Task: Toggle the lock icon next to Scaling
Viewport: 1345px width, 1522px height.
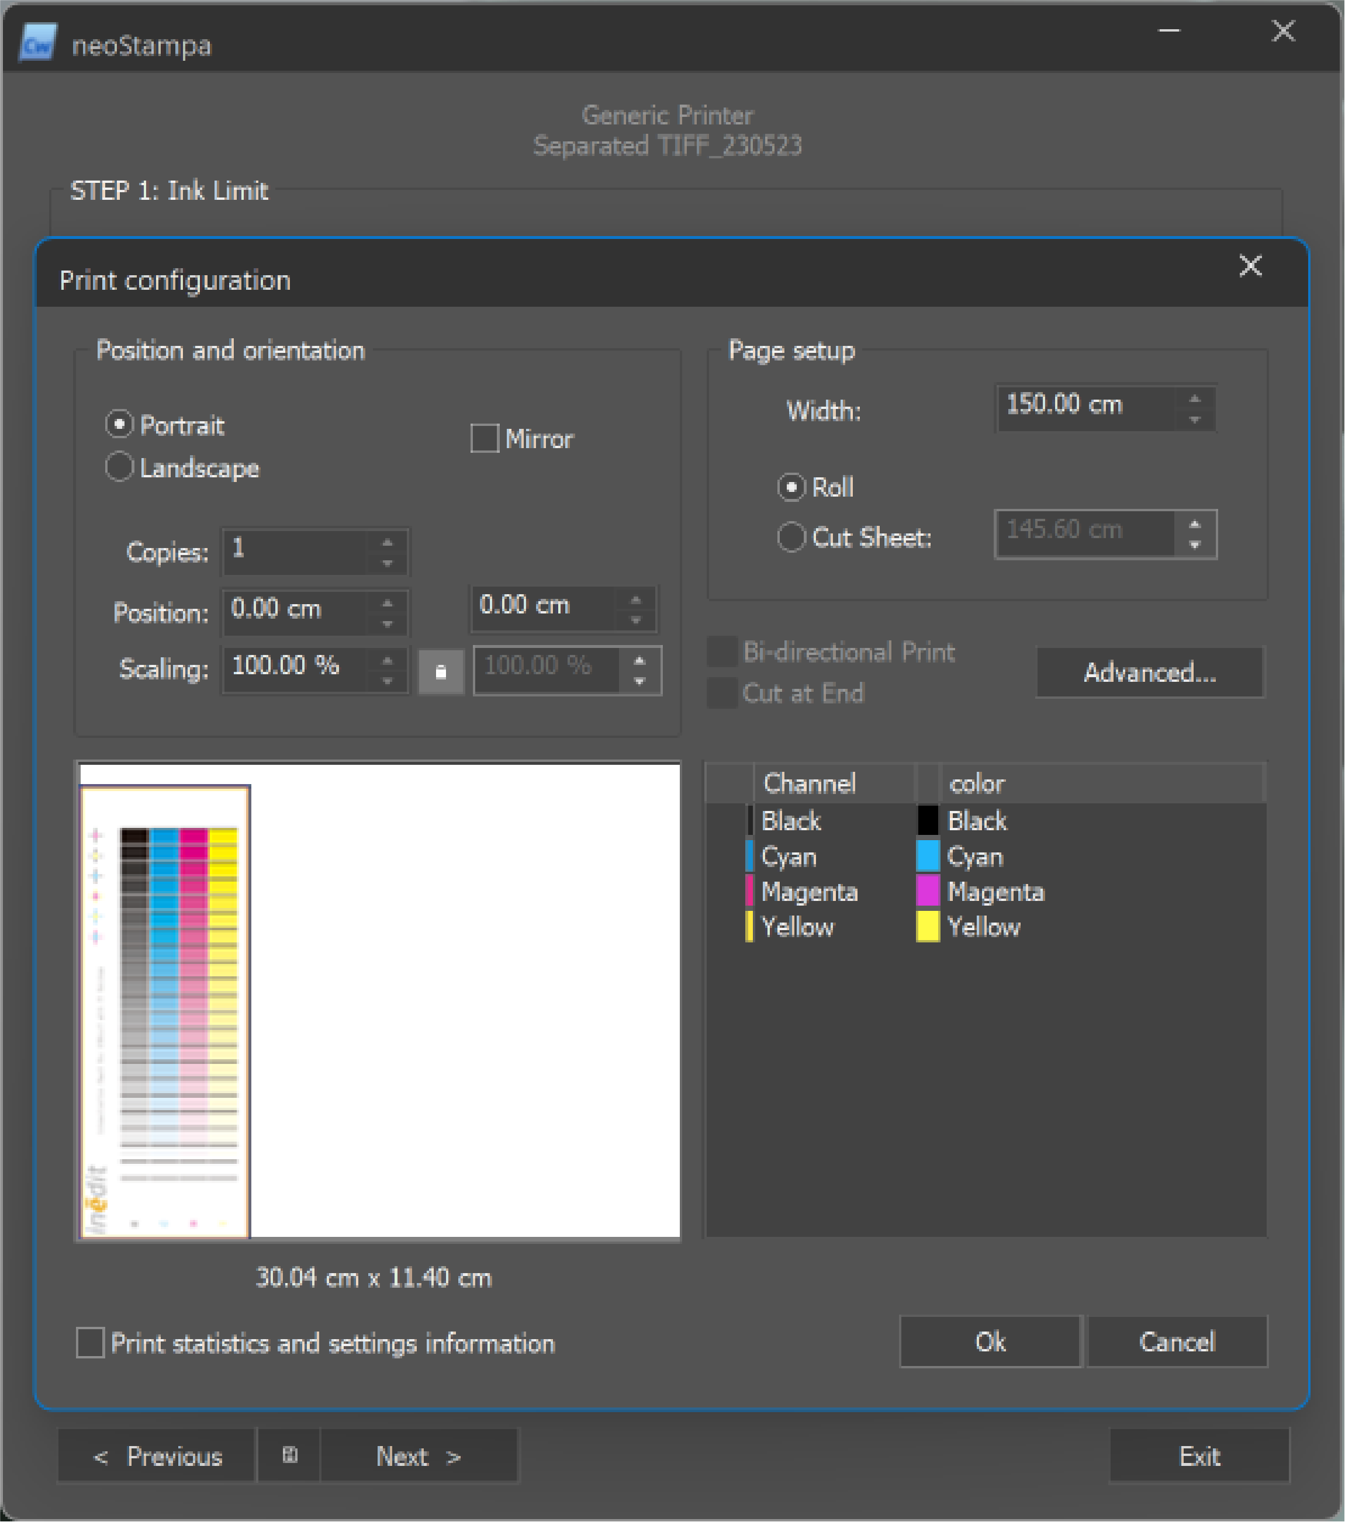Action: (x=441, y=671)
